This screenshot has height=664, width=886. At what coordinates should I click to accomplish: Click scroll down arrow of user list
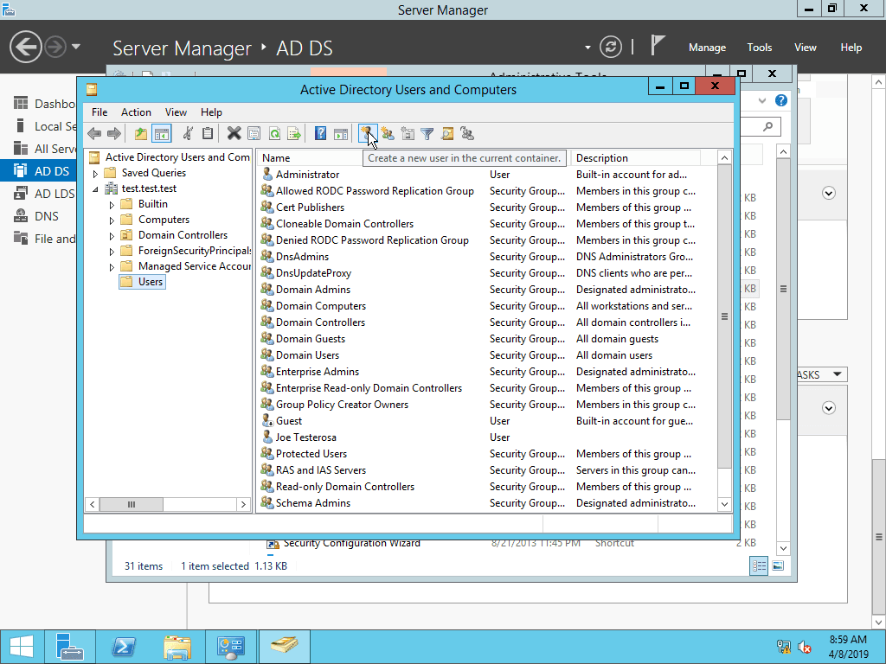(724, 504)
